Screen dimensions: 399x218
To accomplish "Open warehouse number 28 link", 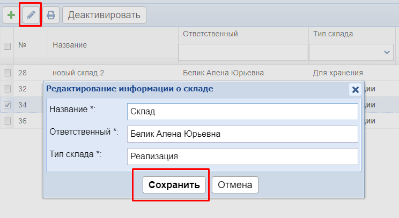I will click(x=23, y=73).
